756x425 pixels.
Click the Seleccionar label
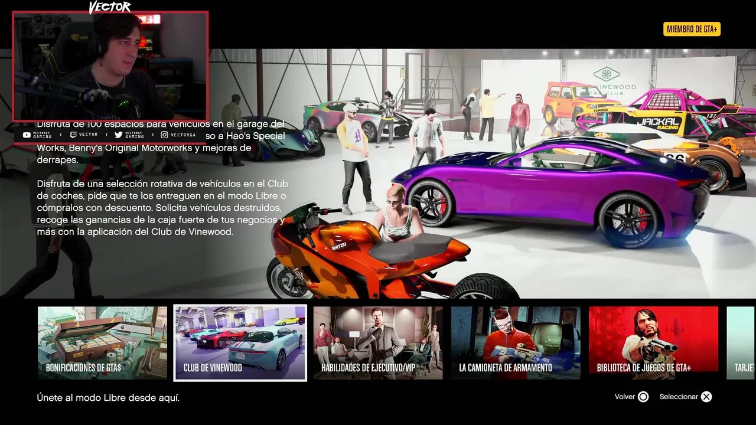click(679, 397)
